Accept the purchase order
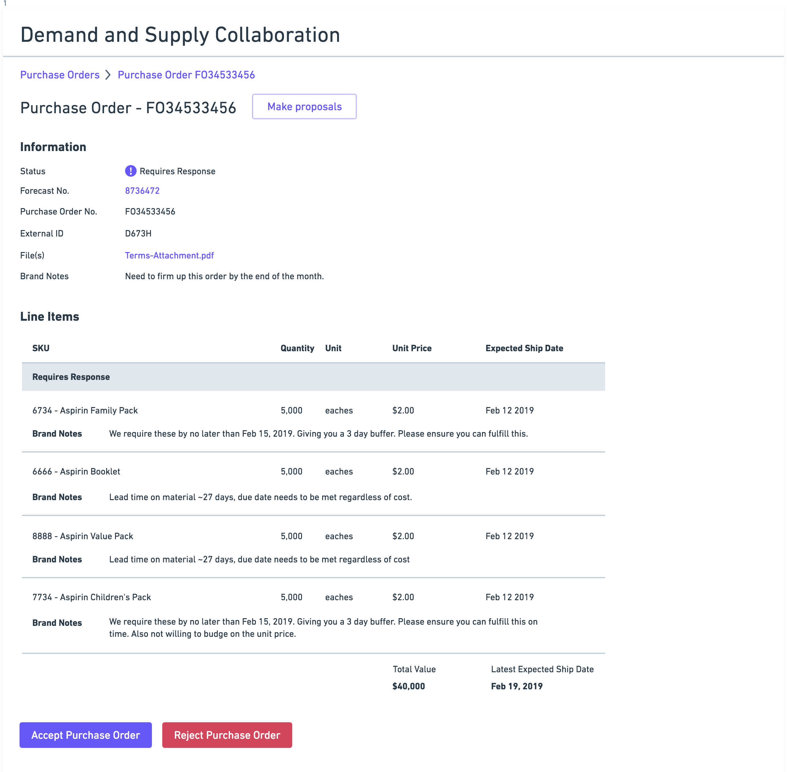Screen dimensions: 787x772 click(x=85, y=735)
